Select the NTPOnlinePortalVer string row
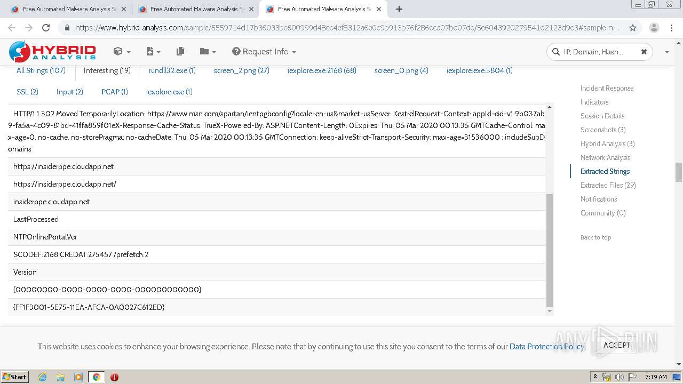 click(276, 237)
